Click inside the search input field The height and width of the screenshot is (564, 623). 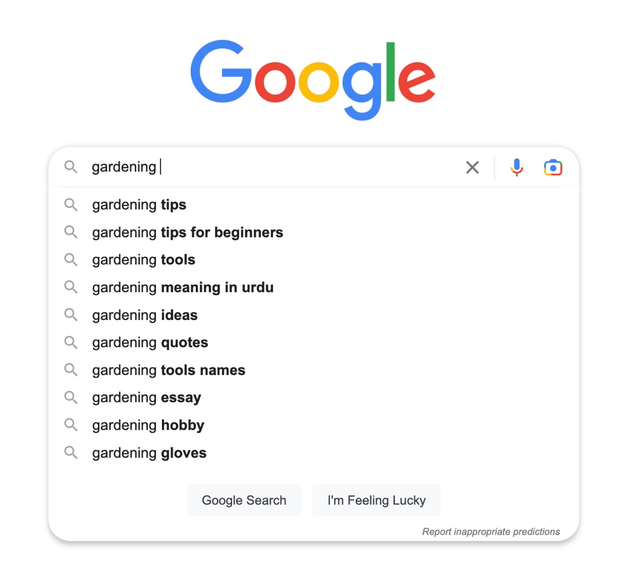click(x=256, y=167)
